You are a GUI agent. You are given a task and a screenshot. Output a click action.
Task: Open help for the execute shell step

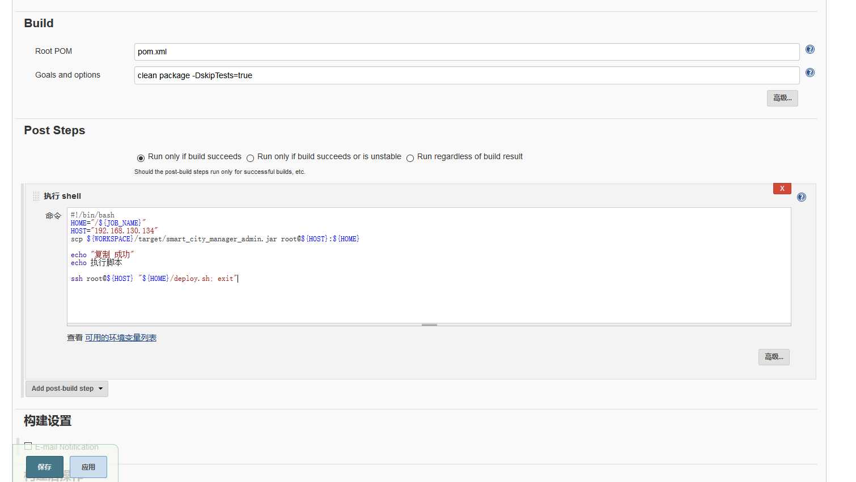pyautogui.click(x=802, y=197)
